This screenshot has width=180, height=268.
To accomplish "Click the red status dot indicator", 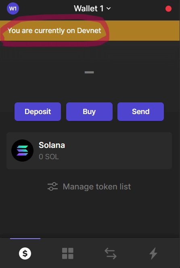I will (x=168, y=9).
